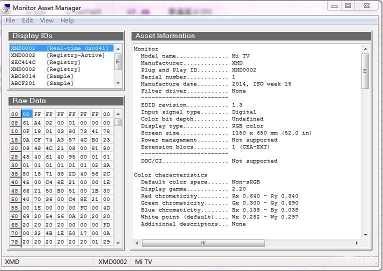Select SEC414C Registry display entry
The height and width of the screenshot is (271, 383).
pyautogui.click(x=45, y=62)
